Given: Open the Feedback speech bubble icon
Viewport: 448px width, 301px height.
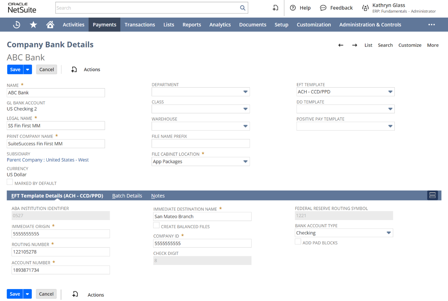Looking at the screenshot, I should point(323,8).
